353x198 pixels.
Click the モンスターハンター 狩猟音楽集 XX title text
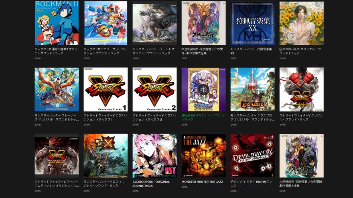click(251, 51)
